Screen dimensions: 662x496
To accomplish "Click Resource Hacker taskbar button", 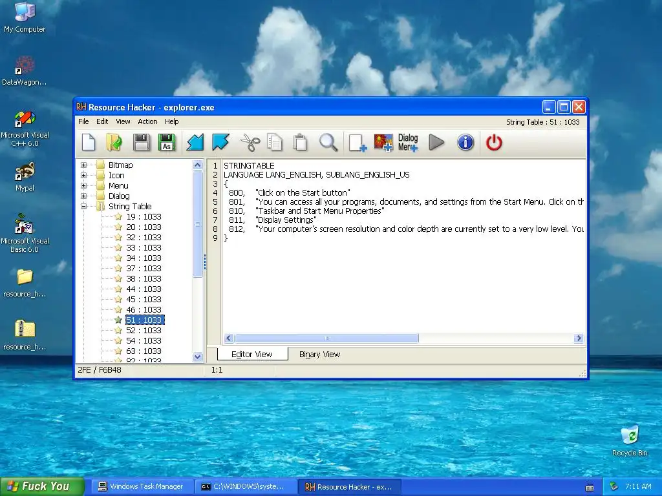I will pyautogui.click(x=348, y=487).
